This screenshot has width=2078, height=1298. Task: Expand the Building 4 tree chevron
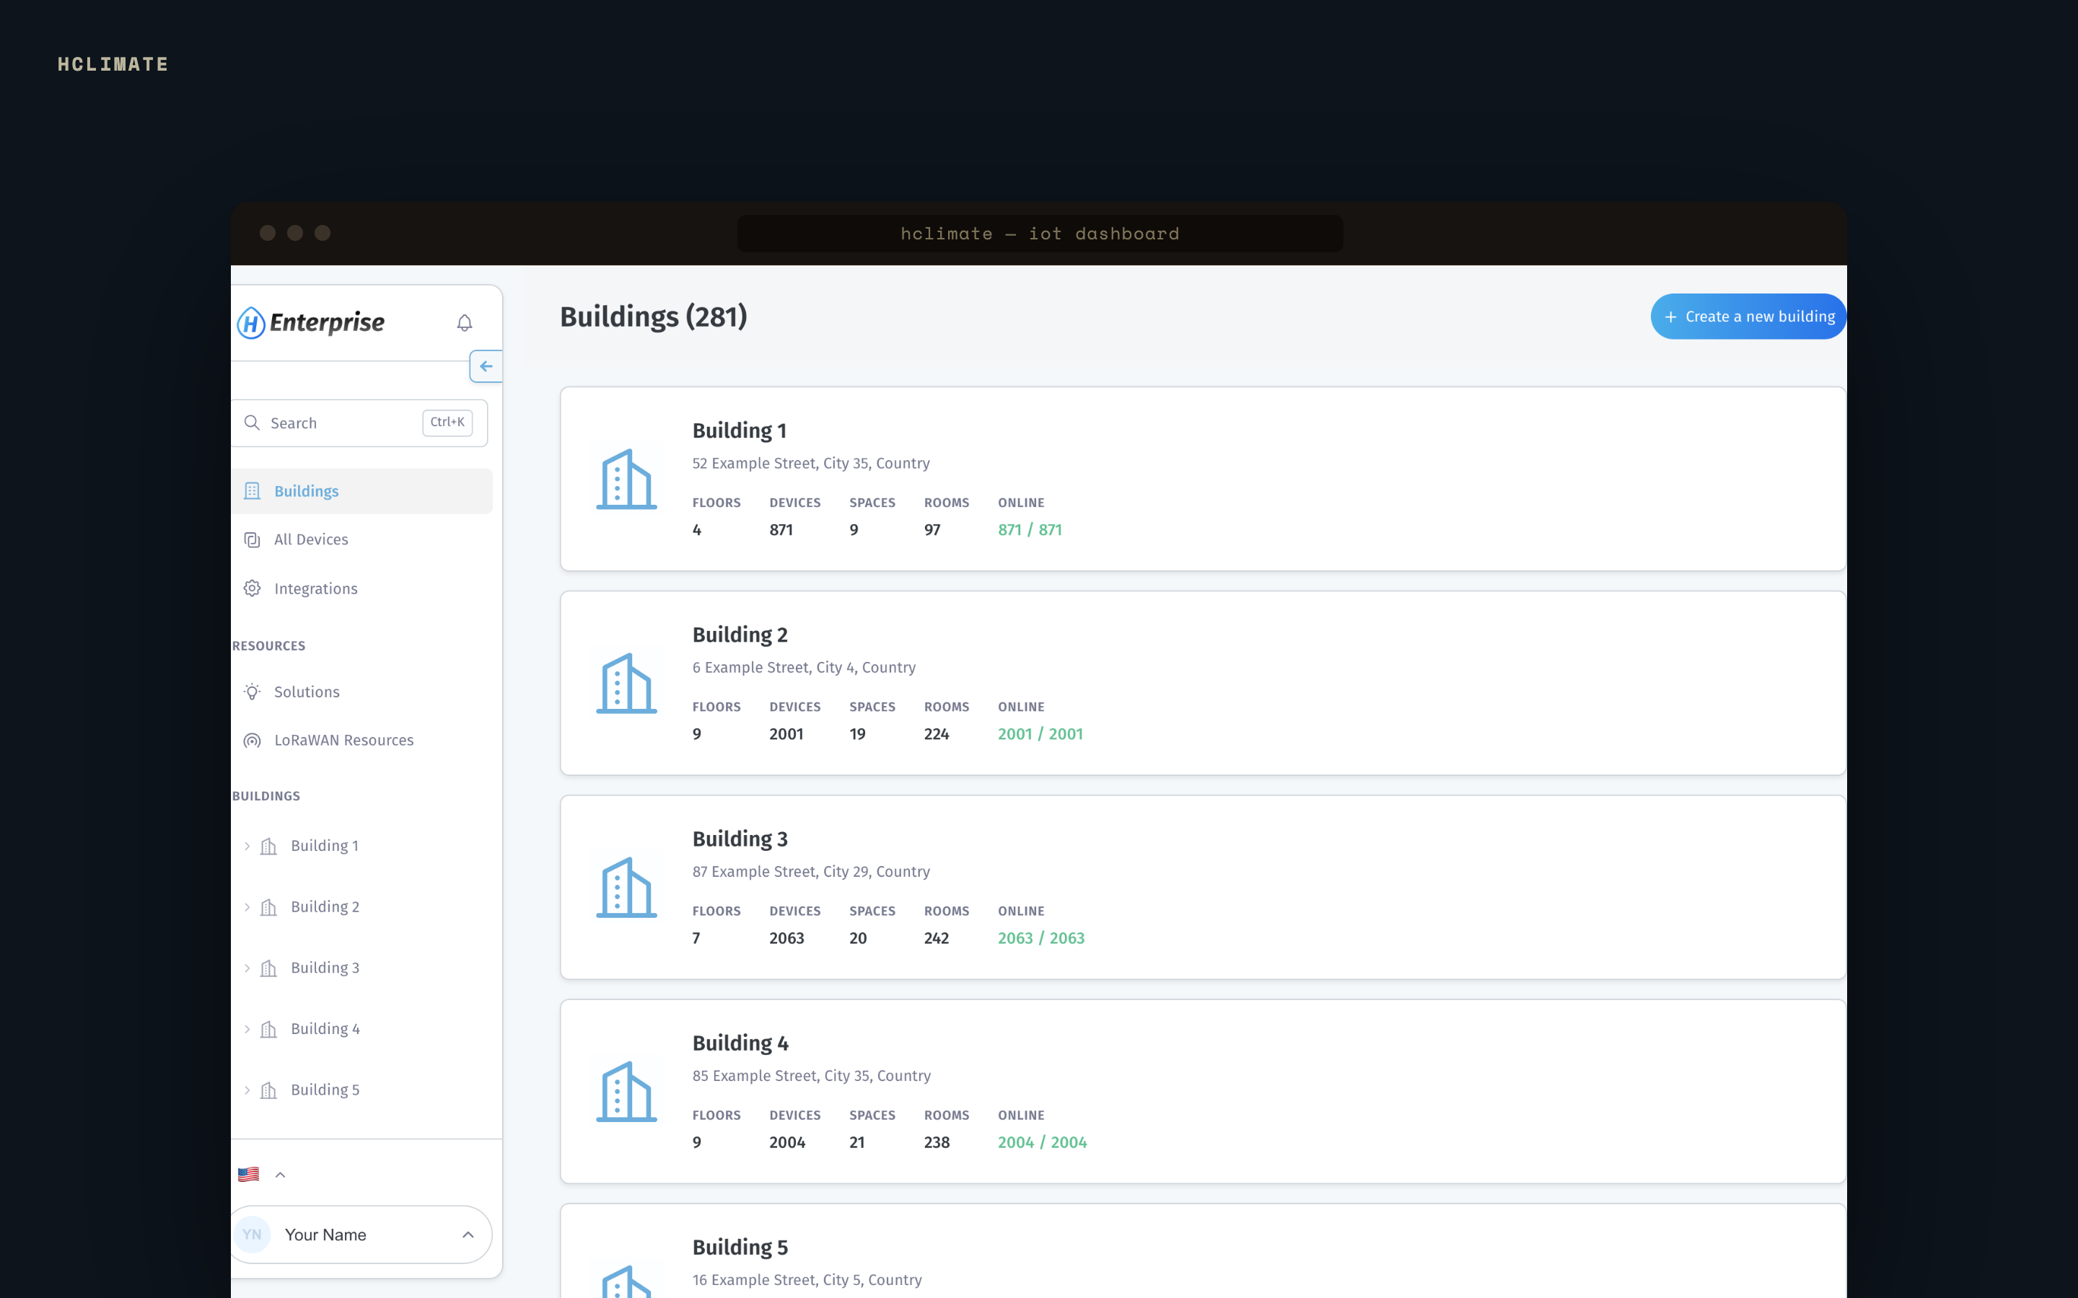[x=247, y=1029]
